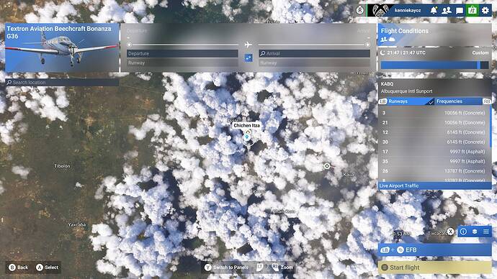Image resolution: width=497 pixels, height=279 pixels.
Task: Click the Kaua map label
Action: (x=349, y=174)
